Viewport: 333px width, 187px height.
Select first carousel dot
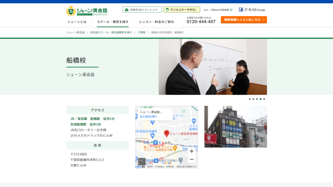click(250, 99)
